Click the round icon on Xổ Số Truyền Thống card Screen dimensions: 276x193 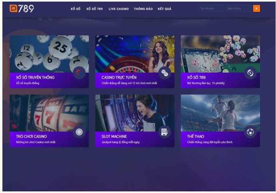(79, 73)
